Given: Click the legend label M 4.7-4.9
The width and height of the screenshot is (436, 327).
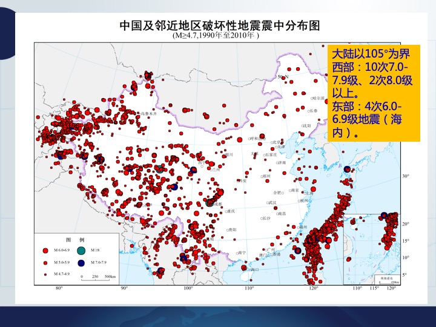Looking at the screenshot, I should (62, 274).
